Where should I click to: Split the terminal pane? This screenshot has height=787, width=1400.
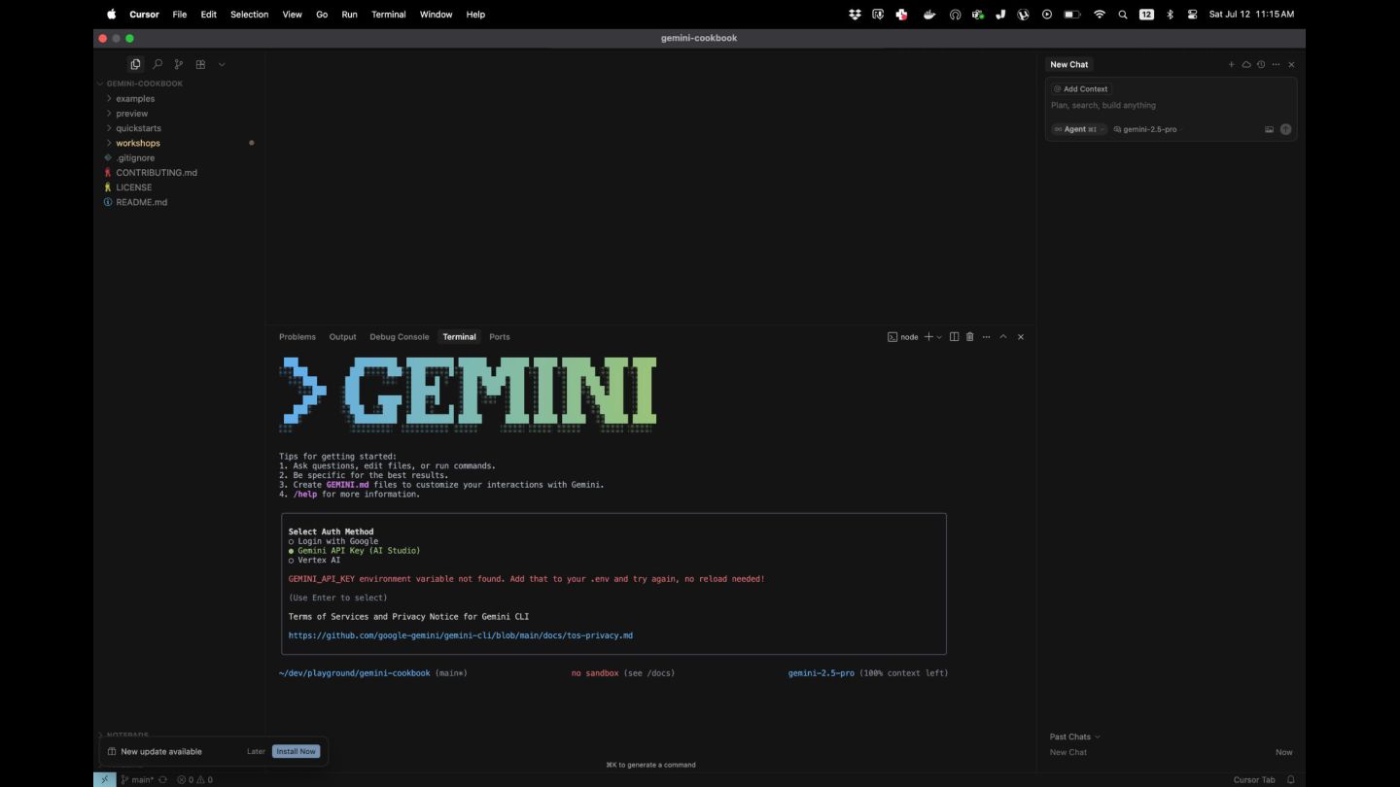click(x=954, y=337)
